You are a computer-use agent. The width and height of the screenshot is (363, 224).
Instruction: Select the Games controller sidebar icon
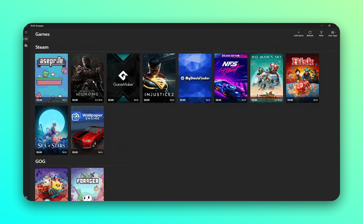coord(26,39)
